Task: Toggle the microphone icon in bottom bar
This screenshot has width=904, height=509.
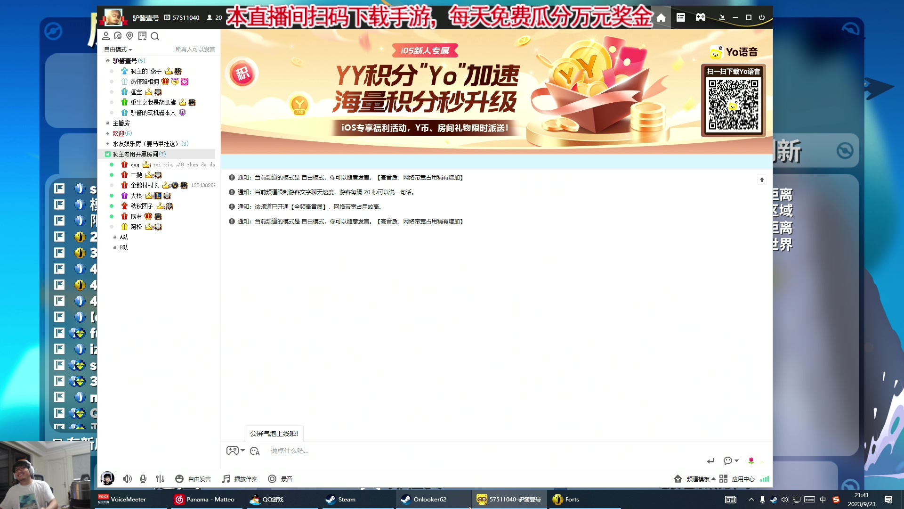Action: tap(143, 479)
